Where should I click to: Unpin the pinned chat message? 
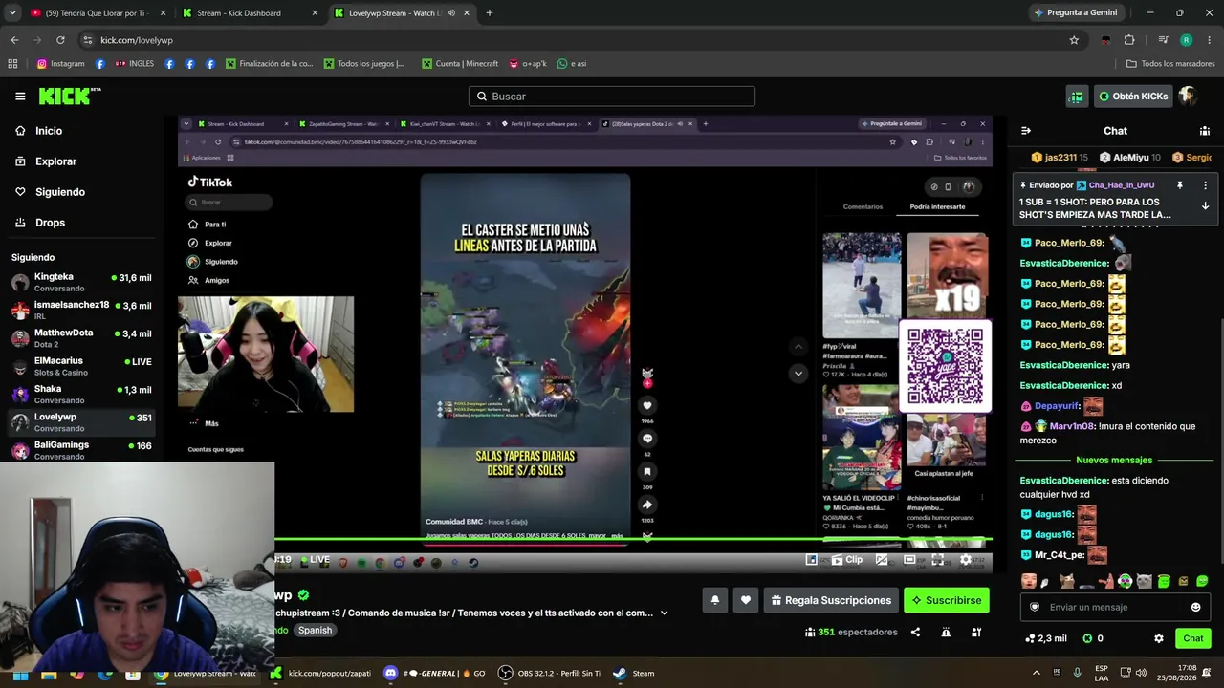[1180, 185]
